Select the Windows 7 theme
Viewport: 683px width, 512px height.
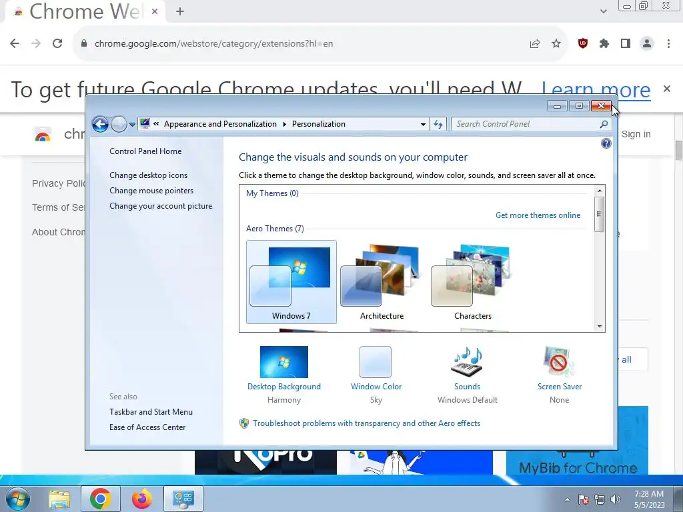click(x=291, y=282)
